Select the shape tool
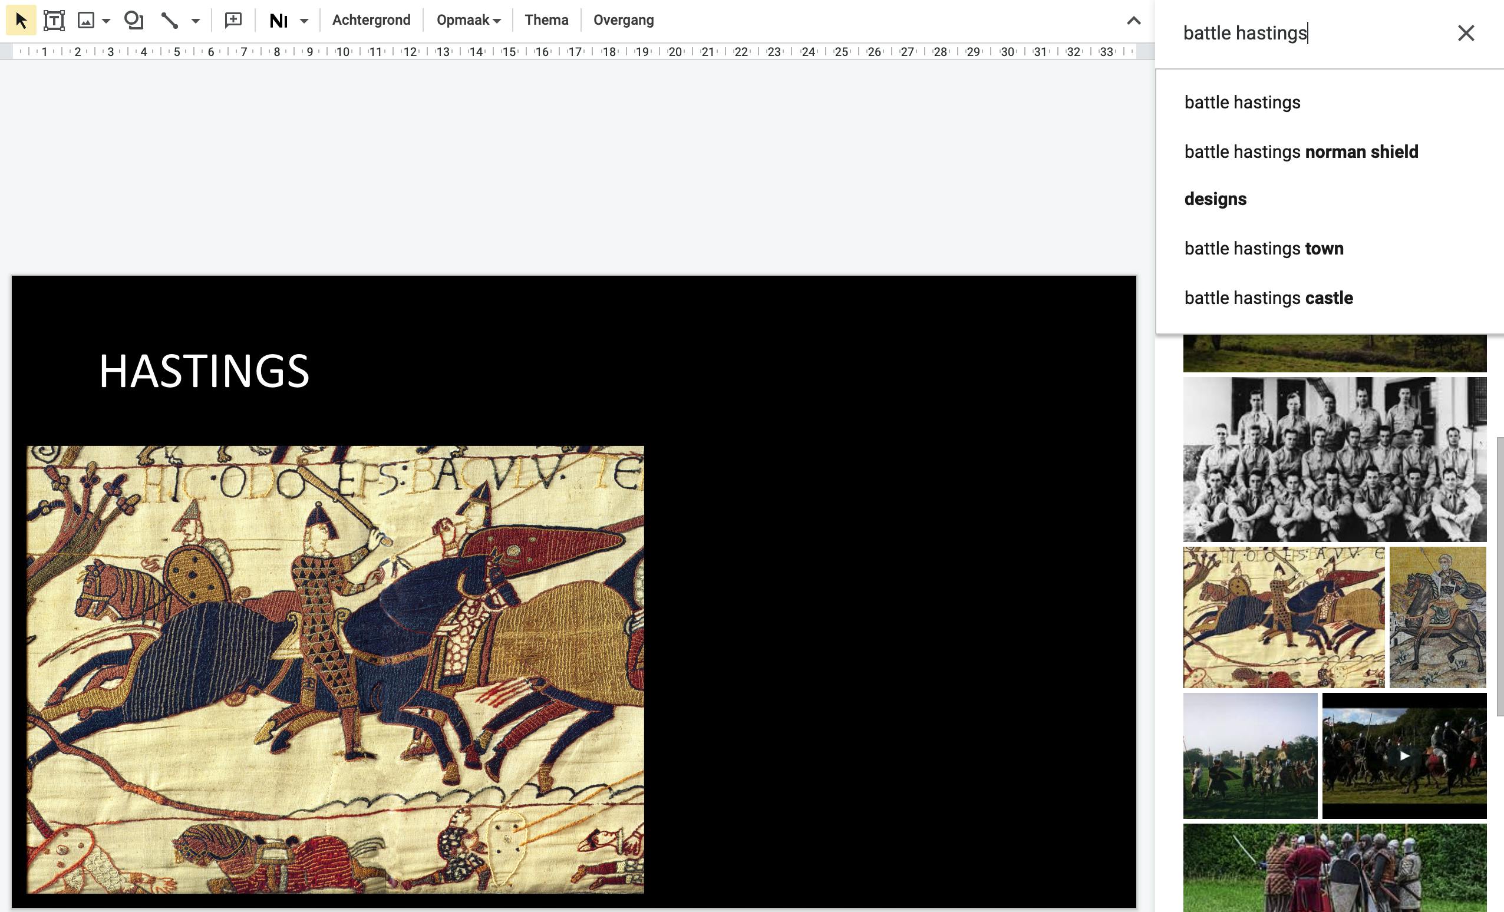 click(133, 20)
